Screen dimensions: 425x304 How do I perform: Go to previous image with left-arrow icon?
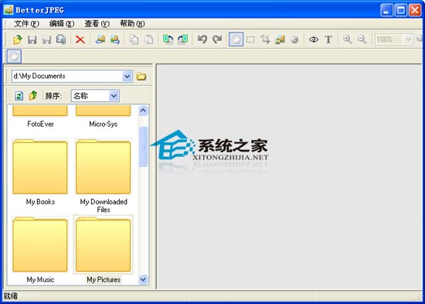pyautogui.click(x=100, y=39)
